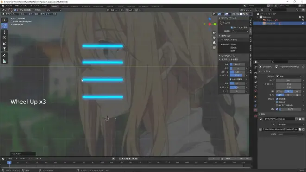Unlink image with the X icon
Viewport: 306px width, 172px height.
[x=303, y=119]
